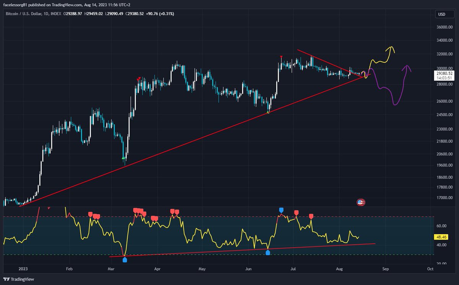Click the 20.00 RSI axis label
Screen dimensions: 459x285
(x=442, y=264)
